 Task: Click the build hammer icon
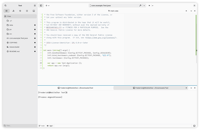pos(140,6)
